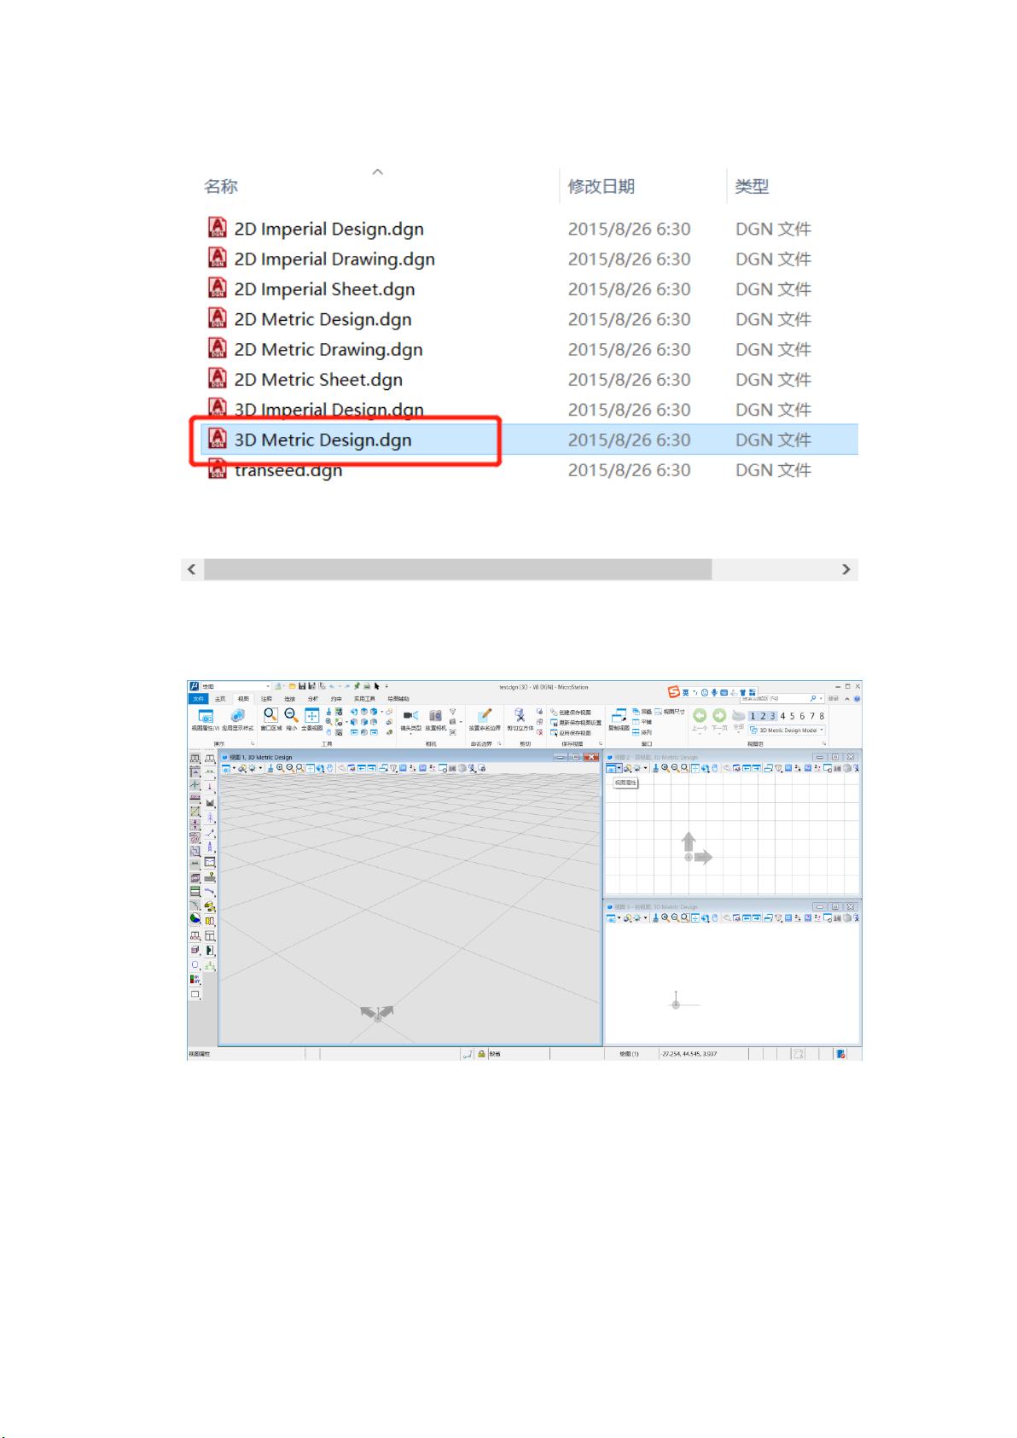
Task: Open the 文件 ribbon tab in MicroStation
Action: tap(198, 699)
